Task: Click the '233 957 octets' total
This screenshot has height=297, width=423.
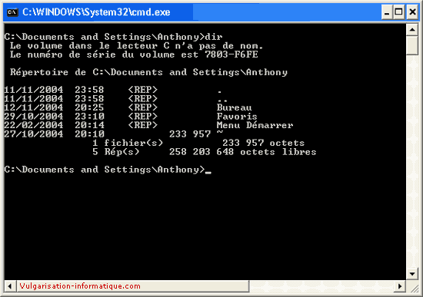Action: pos(264,143)
